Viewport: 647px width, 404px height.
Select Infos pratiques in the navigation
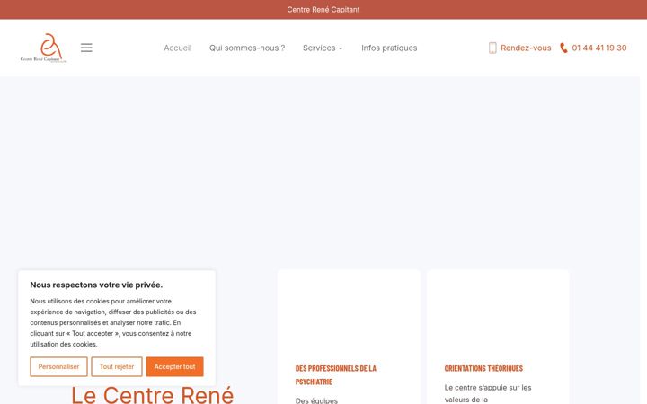coord(389,48)
